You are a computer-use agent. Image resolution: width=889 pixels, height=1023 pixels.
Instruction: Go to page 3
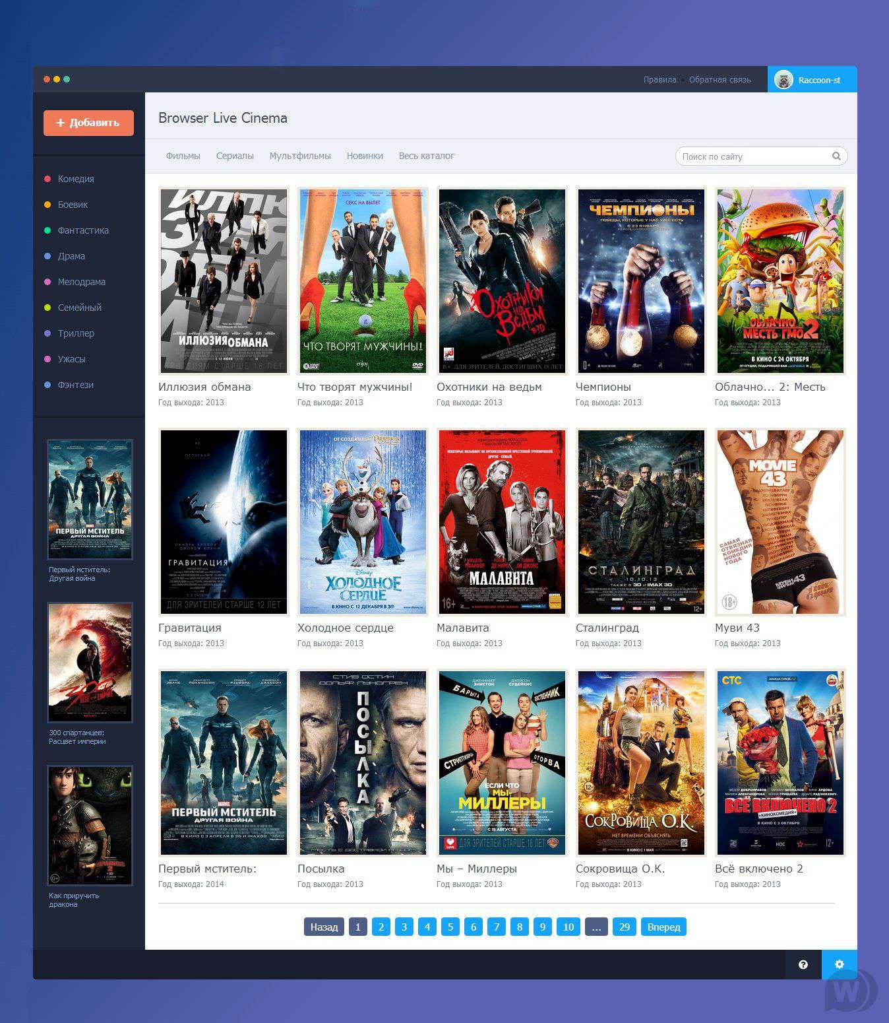(x=404, y=927)
